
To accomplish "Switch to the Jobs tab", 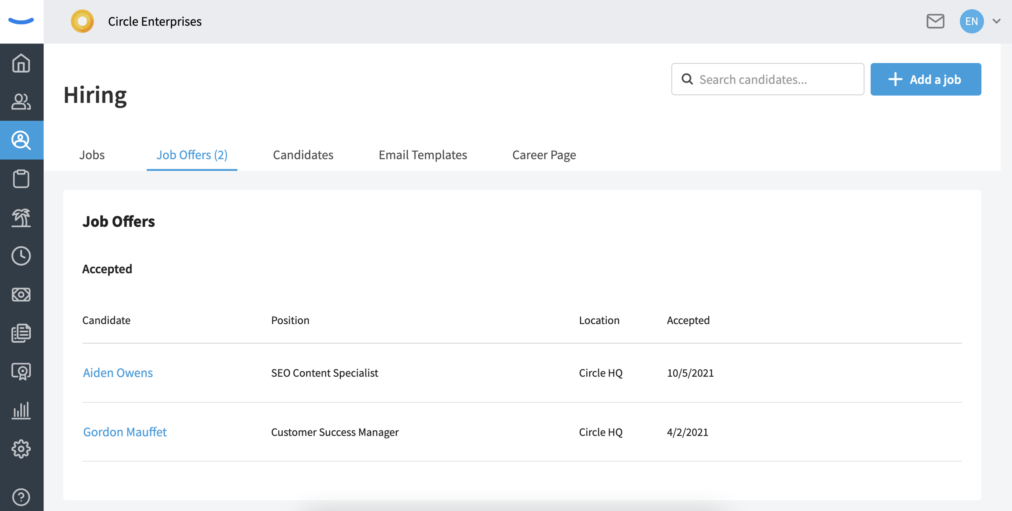I will point(92,155).
